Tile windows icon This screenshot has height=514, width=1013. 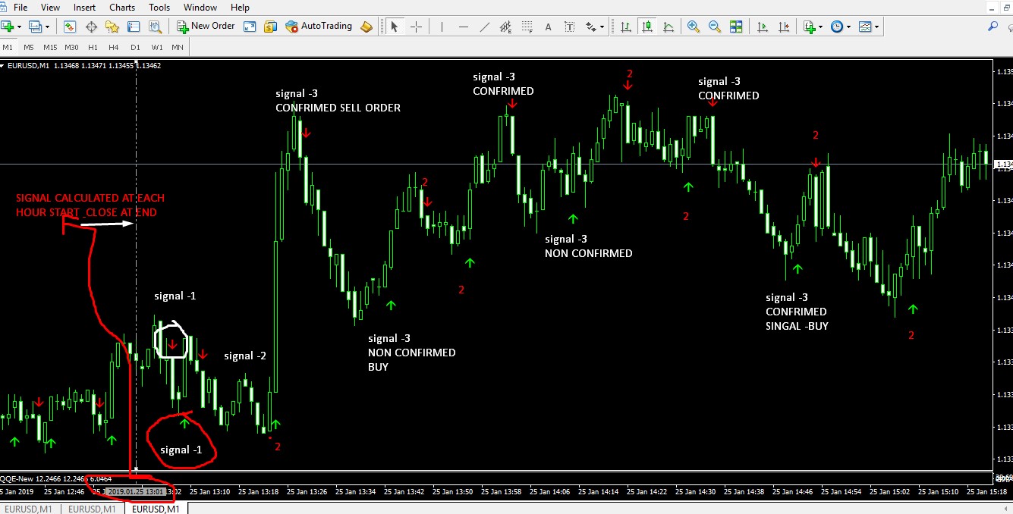pos(735,26)
